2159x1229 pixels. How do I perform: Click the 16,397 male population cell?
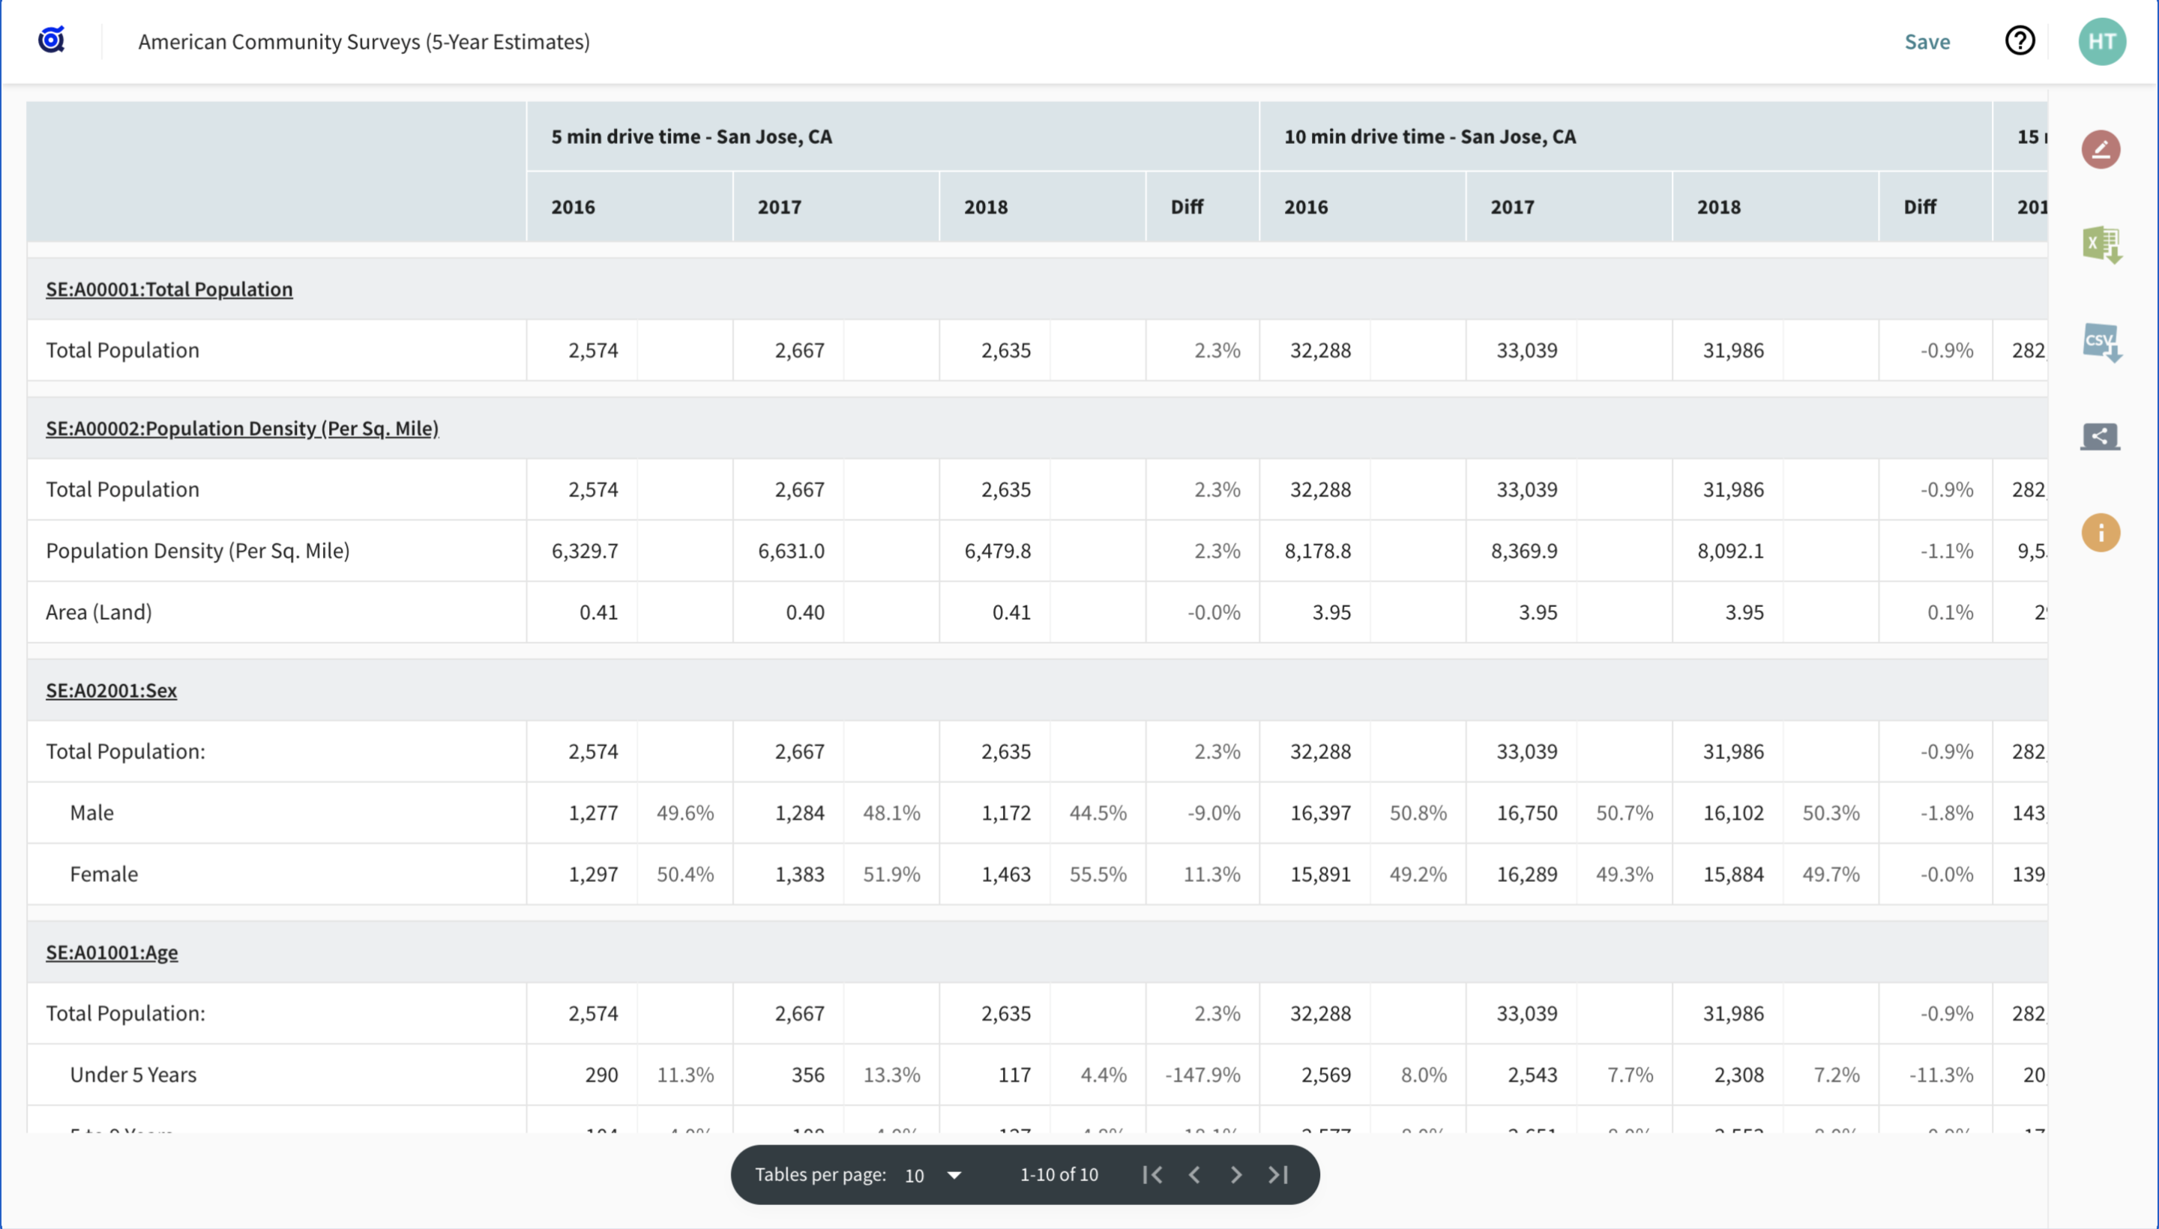click(1321, 812)
